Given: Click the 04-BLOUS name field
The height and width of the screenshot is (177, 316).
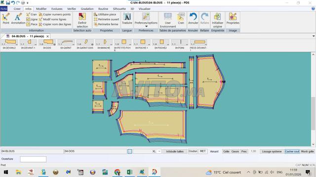Looking at the screenshot, I should click(x=32, y=151).
